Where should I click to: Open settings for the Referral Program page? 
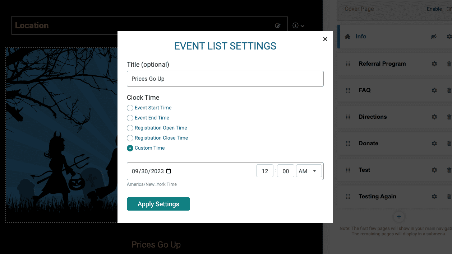pos(434,64)
